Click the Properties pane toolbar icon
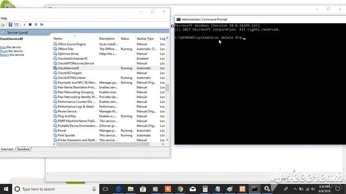The width and height of the screenshot is (346, 194). tap(16, 25)
